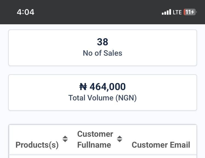205x158 pixels.
Task: Tap the Naira currency symbol
Action: coord(83,87)
